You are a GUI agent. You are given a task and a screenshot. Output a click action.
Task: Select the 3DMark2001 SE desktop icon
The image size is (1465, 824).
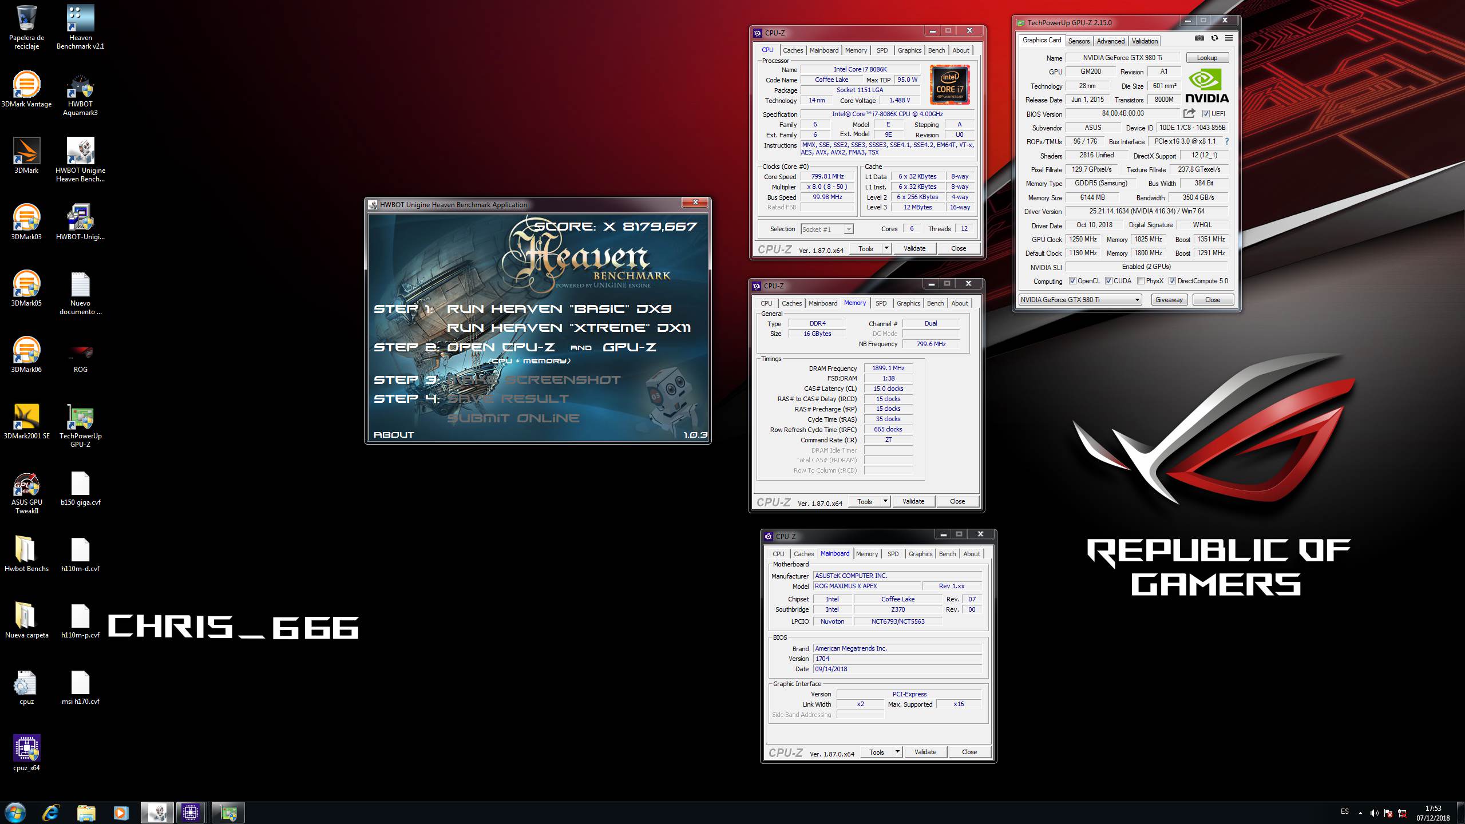[x=26, y=421]
